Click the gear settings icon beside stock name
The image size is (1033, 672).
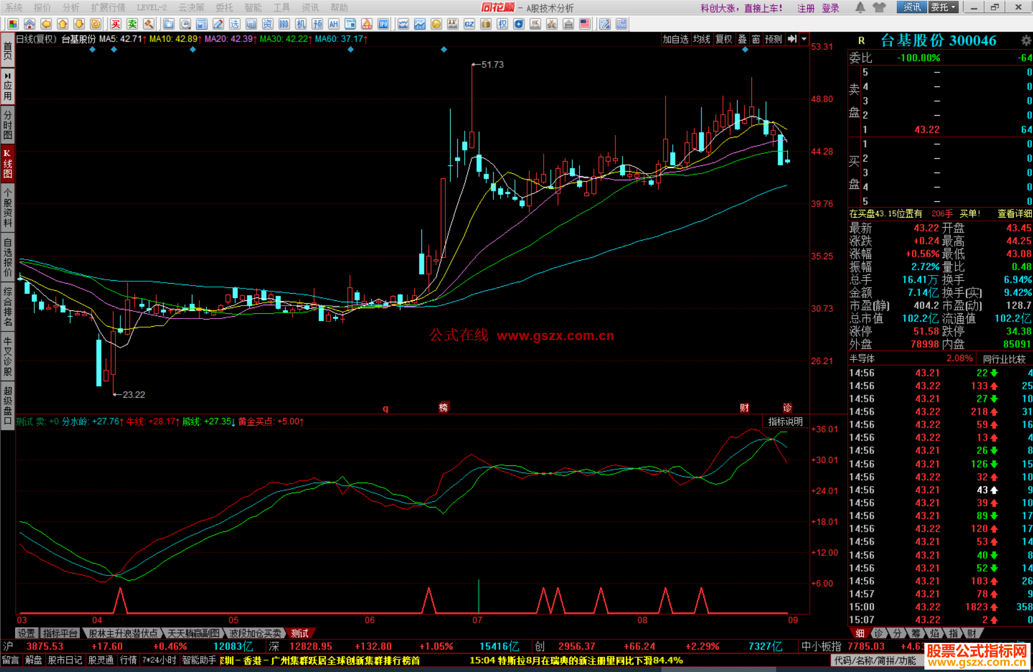pyautogui.click(x=1026, y=41)
